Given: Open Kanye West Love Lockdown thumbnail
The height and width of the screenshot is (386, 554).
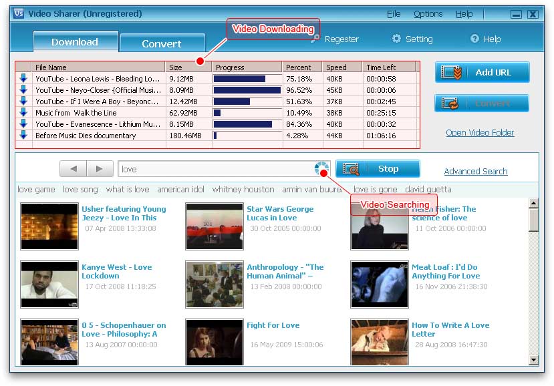Looking at the screenshot, I should 49,284.
